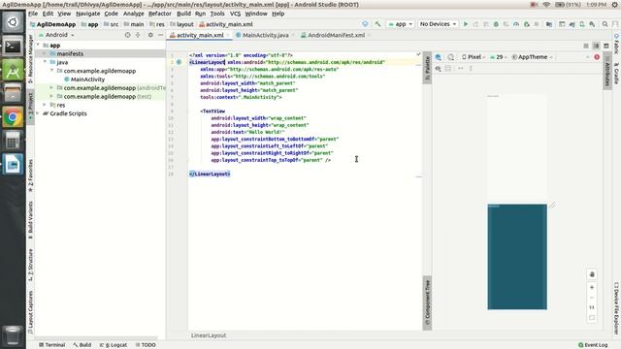Open the Build menu
Image resolution: width=621 pixels, height=349 pixels.
(x=183, y=14)
